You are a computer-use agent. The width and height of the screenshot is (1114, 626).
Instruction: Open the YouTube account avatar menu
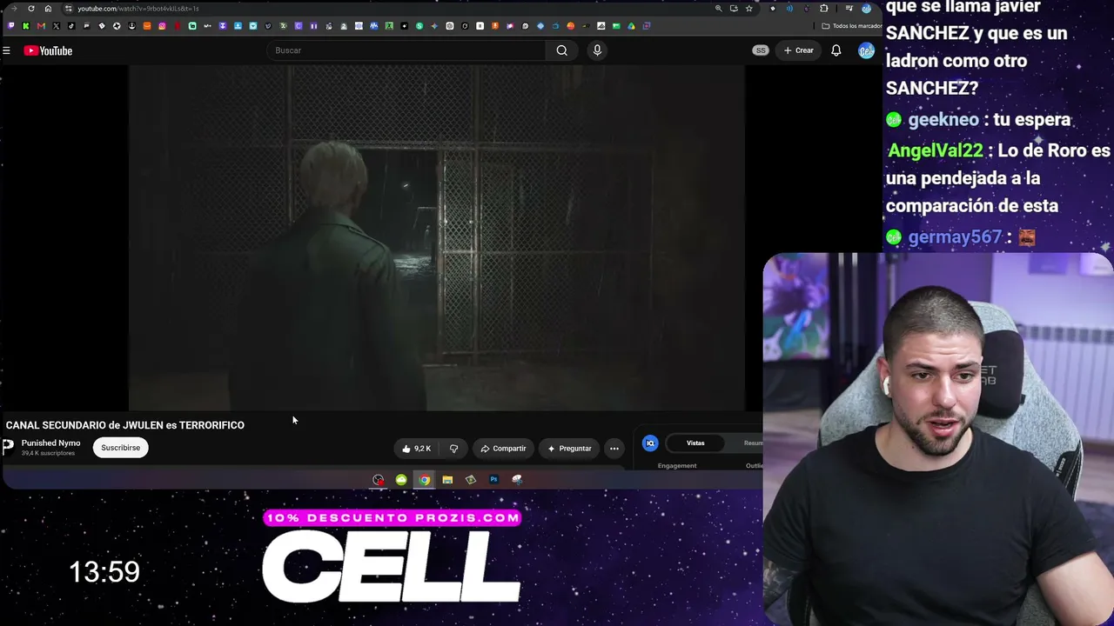[866, 50]
